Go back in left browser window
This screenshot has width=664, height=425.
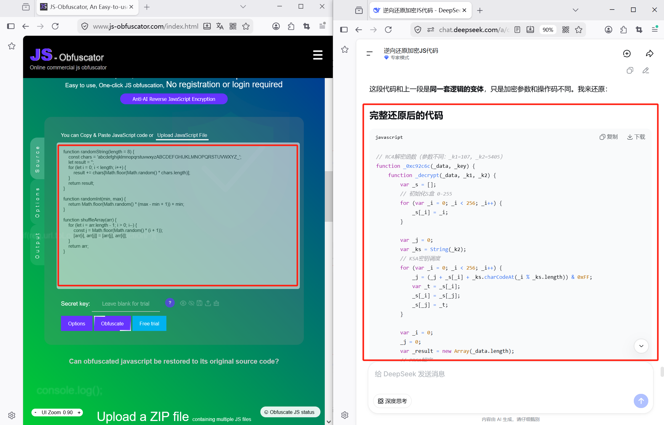point(26,26)
